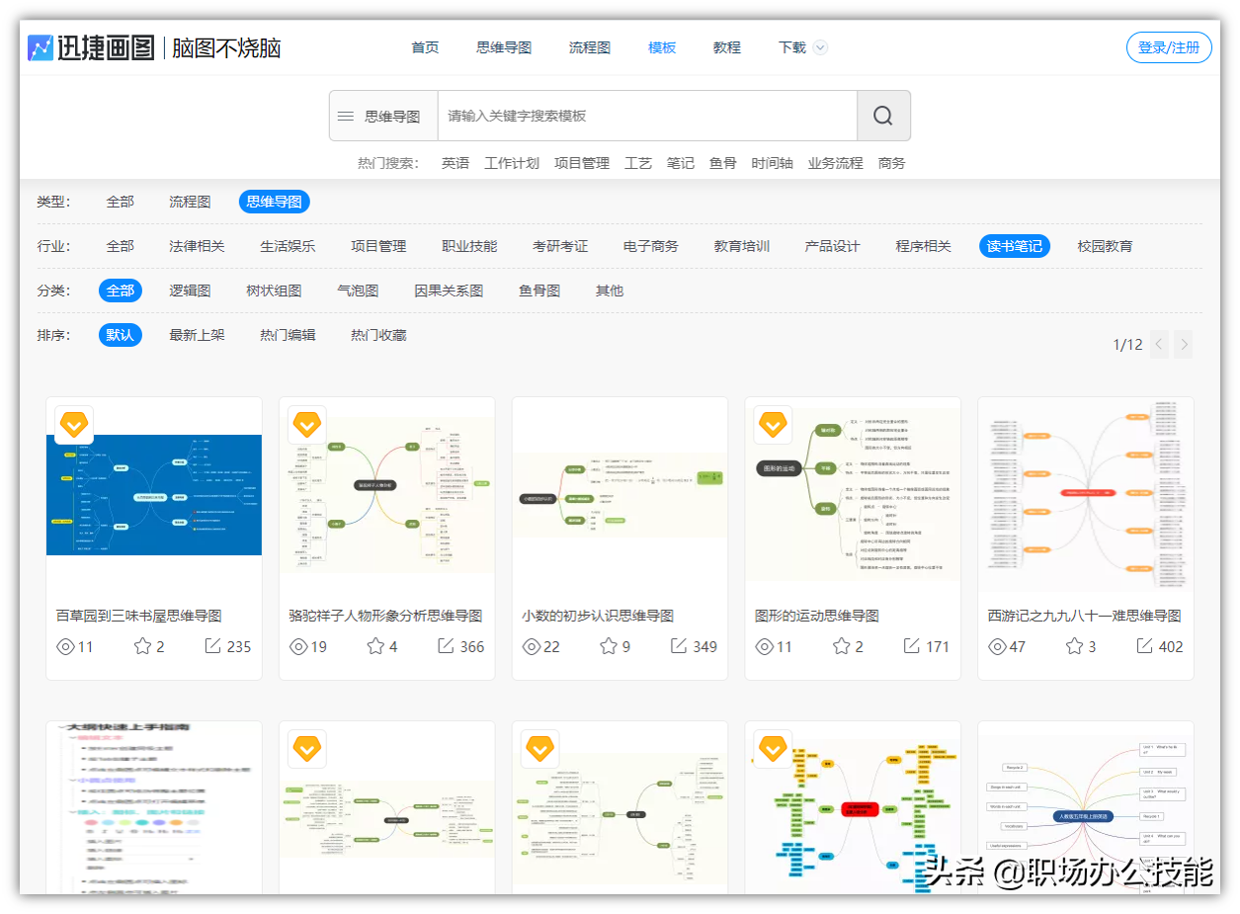This screenshot has height=914, width=1240.
Task: Open the hamburger category icon beside 思维导图
Action: pos(347,116)
